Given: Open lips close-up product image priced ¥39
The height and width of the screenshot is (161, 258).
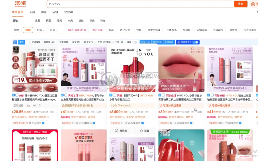Looking at the screenshot, I should [x=181, y=69].
